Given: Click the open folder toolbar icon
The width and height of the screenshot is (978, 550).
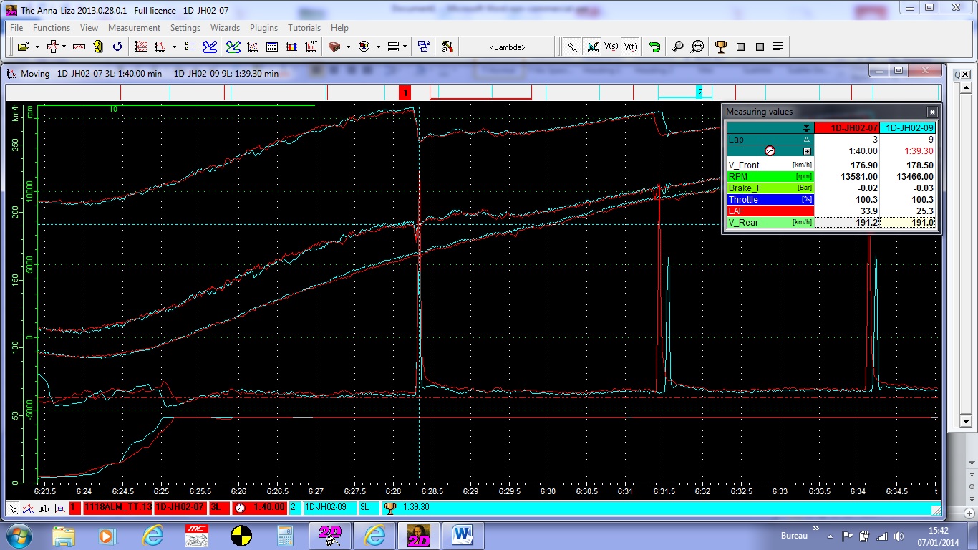Looking at the screenshot, I should (23, 47).
